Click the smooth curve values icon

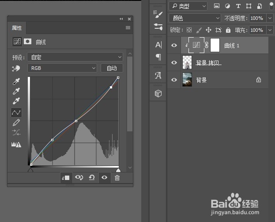(16, 133)
